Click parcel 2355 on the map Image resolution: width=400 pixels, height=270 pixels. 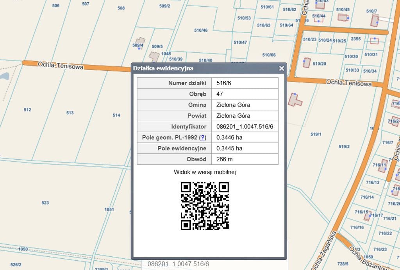click(x=356, y=39)
